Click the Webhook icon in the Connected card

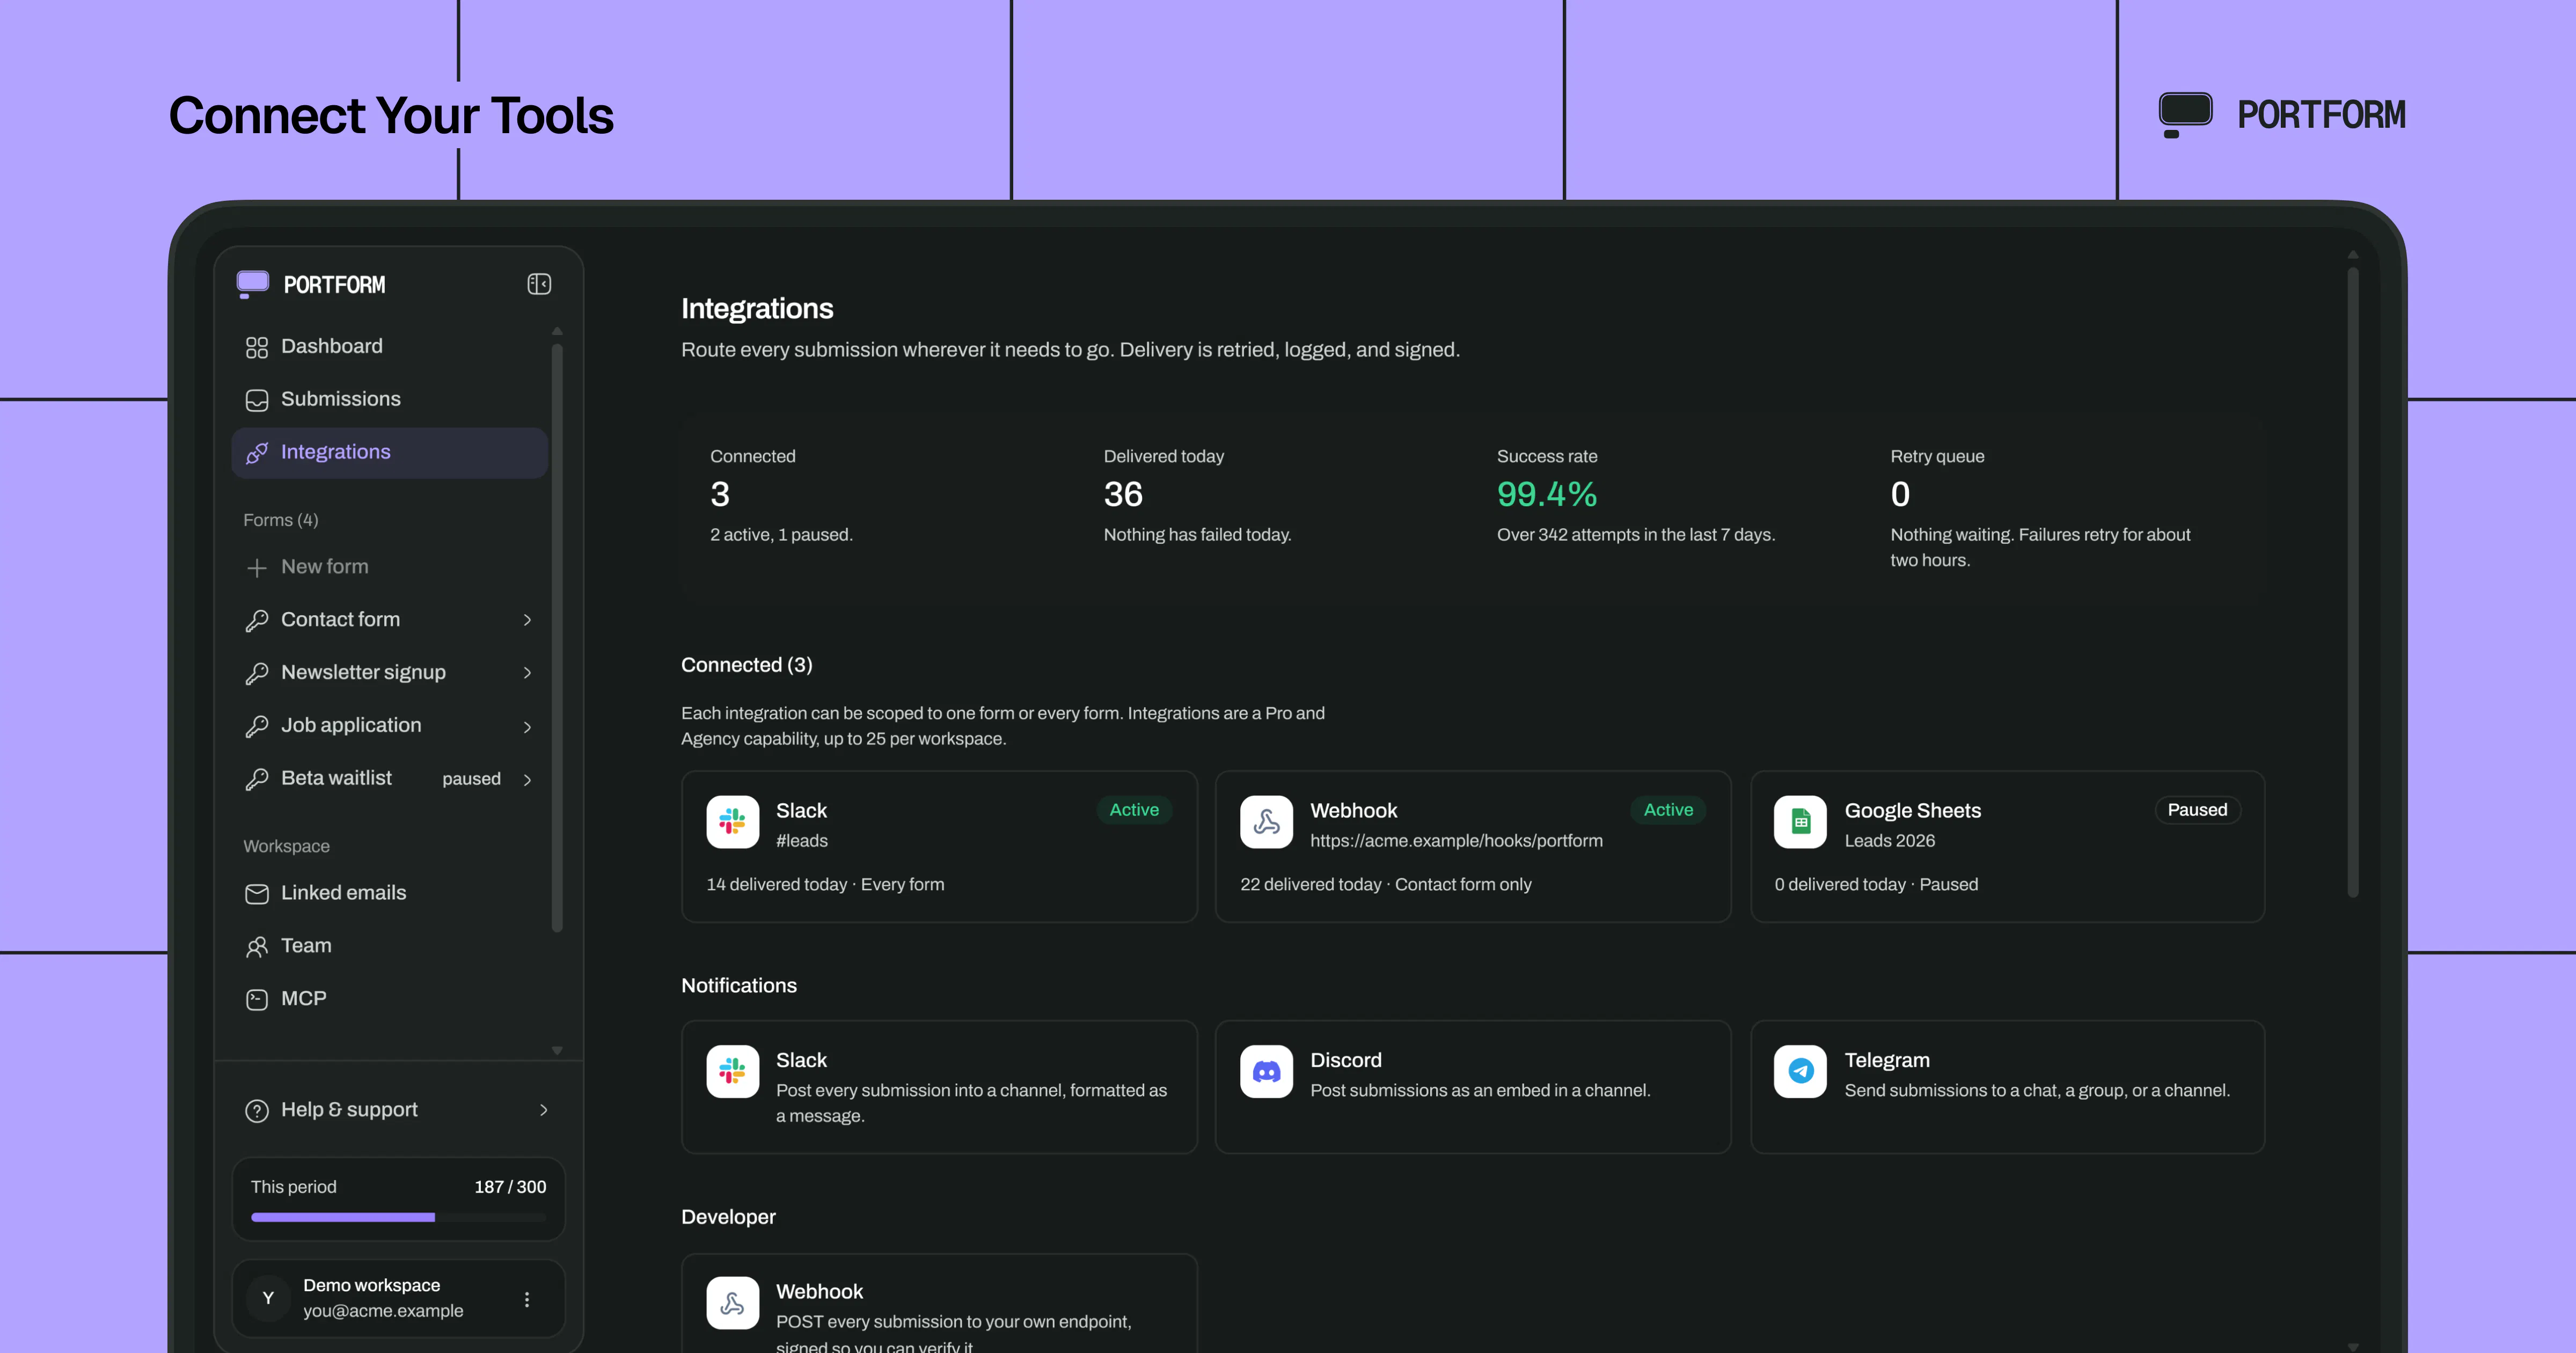(1267, 823)
